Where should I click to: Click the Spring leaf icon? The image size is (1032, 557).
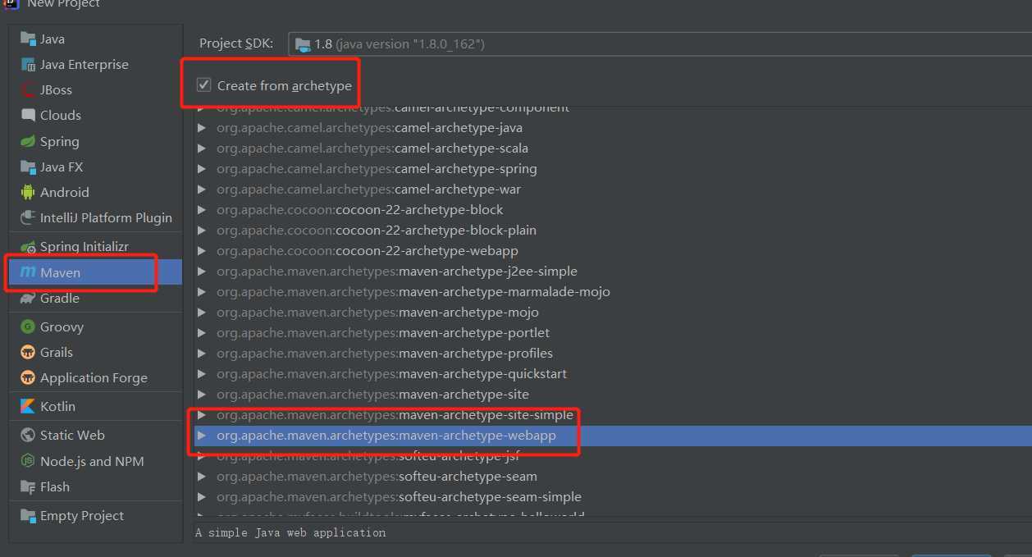coord(28,141)
